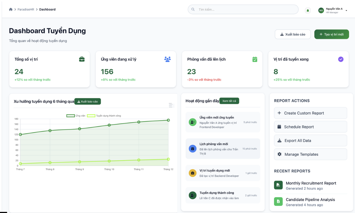Toggle the Tuyển dụng thành công legend series
Screen dimensions: 355x213
(104, 116)
